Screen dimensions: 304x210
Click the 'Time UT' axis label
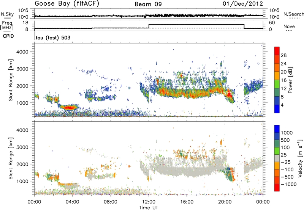[x=149, y=207]
